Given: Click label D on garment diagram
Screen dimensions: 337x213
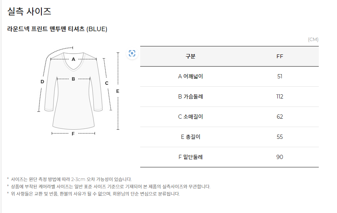Looking at the screenshot, I should (42, 81).
